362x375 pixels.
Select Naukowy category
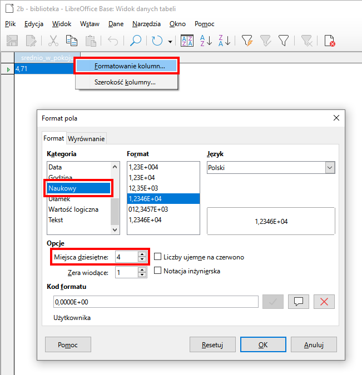[x=79, y=188]
